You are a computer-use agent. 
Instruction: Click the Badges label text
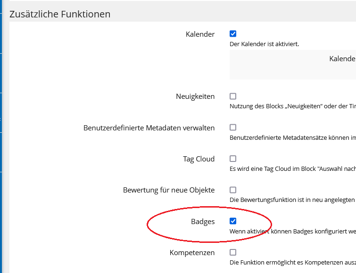(x=203, y=222)
